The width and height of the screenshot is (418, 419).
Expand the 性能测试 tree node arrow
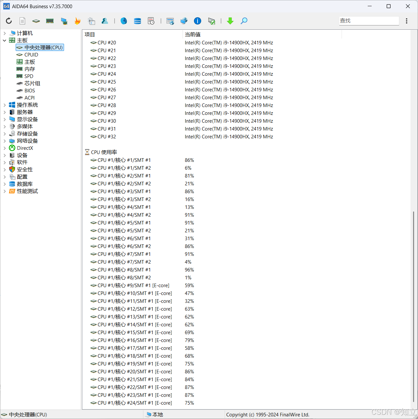click(x=5, y=191)
